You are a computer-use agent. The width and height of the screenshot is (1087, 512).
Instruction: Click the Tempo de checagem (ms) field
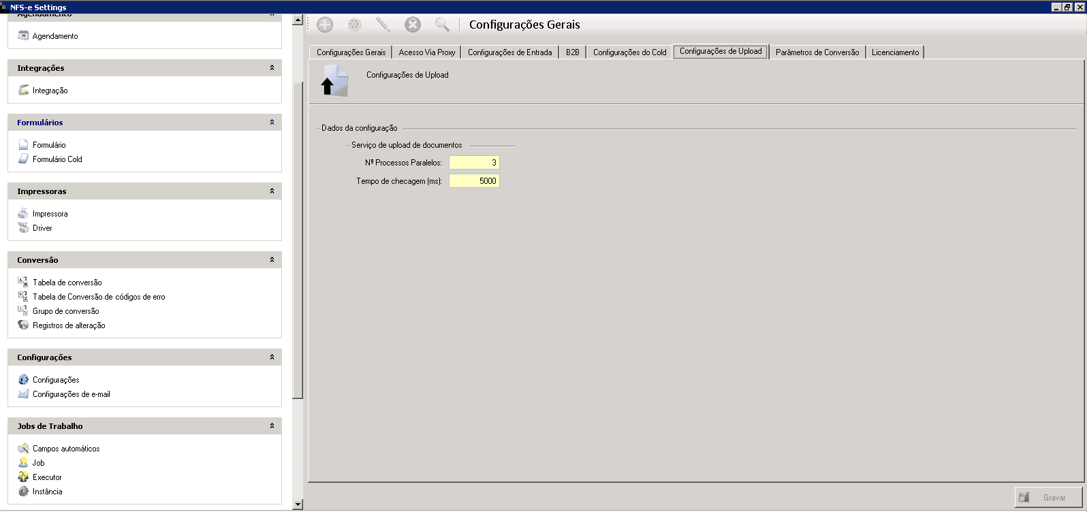474,181
